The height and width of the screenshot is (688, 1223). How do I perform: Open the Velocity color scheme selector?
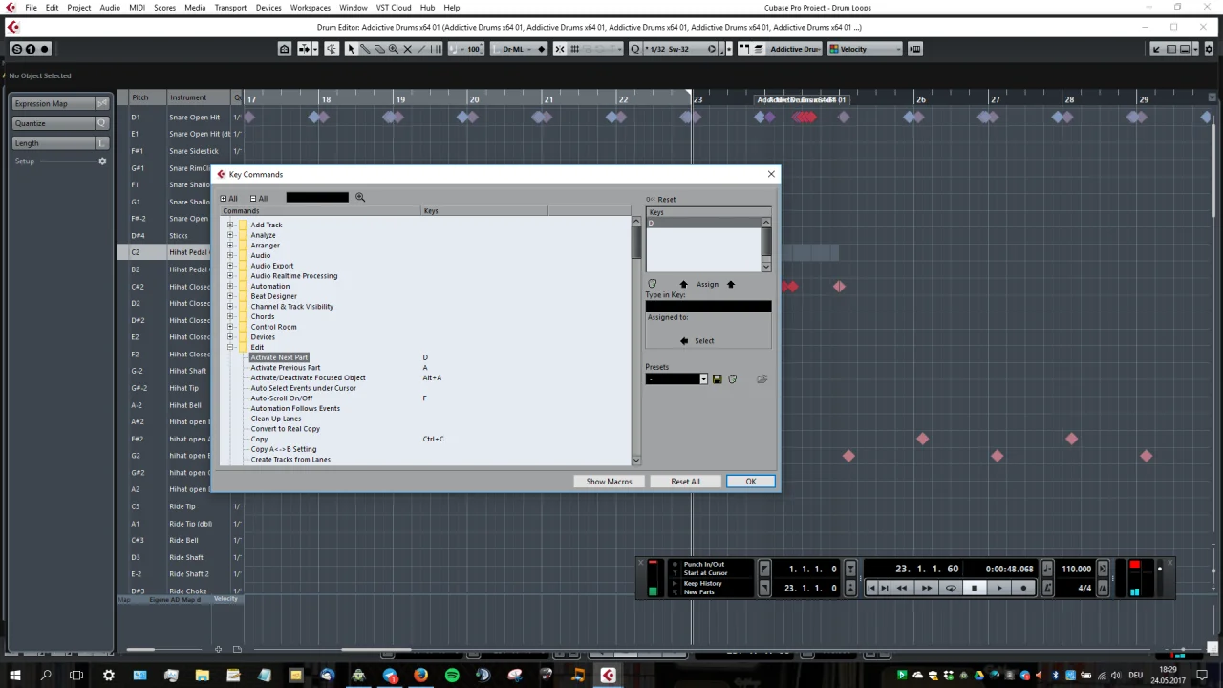(x=864, y=49)
